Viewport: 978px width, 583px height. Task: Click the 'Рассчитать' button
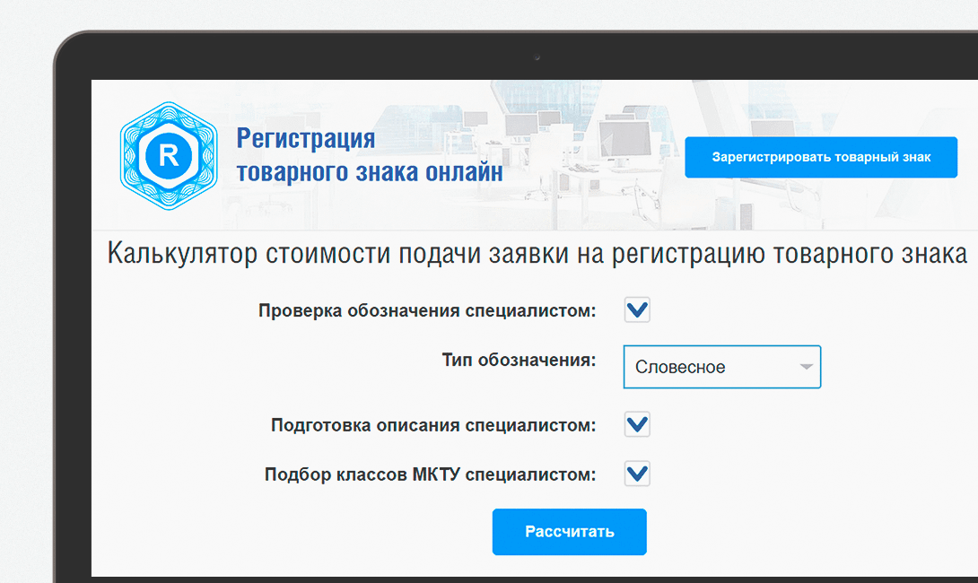570,532
